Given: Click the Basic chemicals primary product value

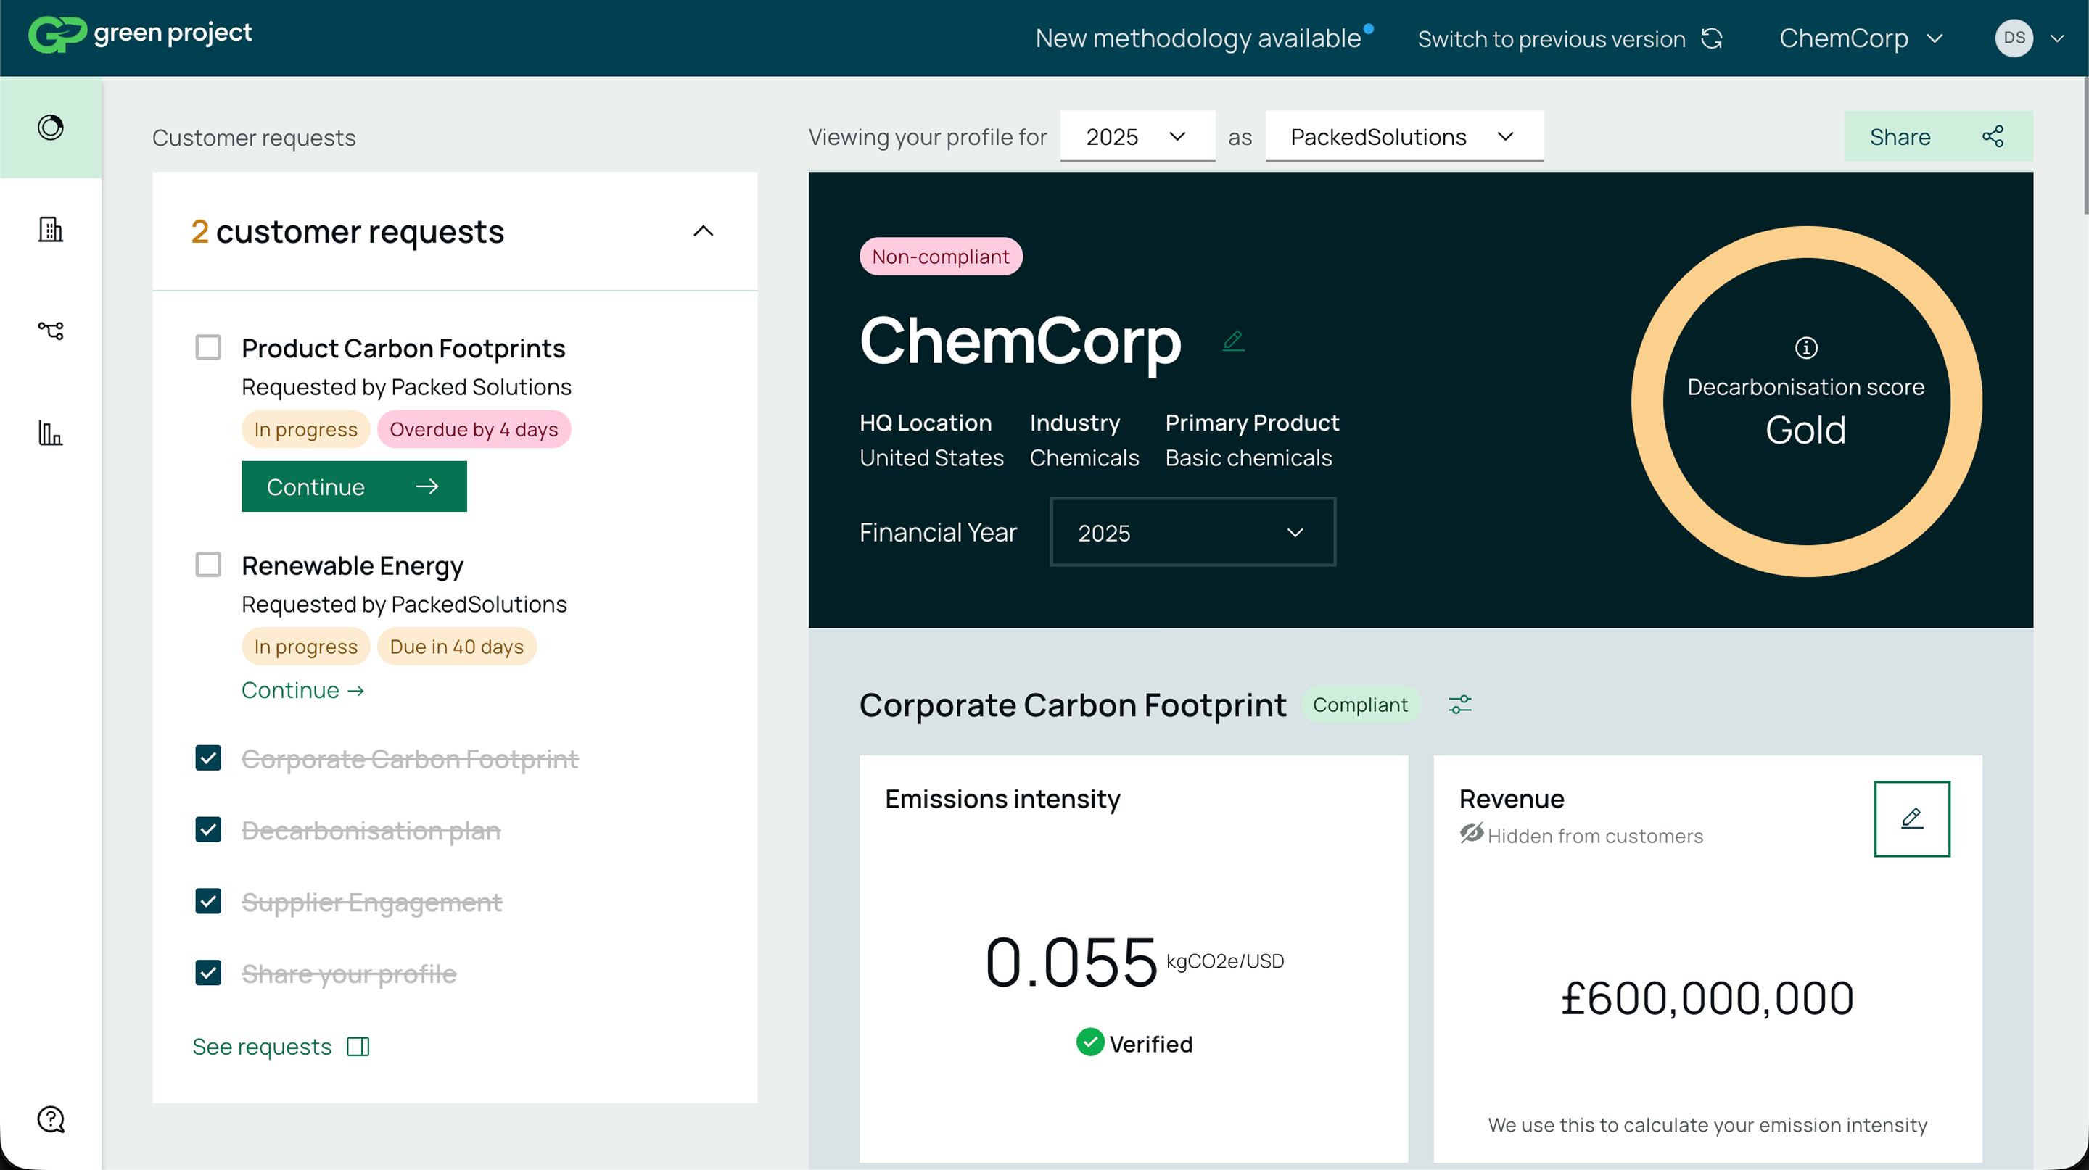Looking at the screenshot, I should (1248, 458).
